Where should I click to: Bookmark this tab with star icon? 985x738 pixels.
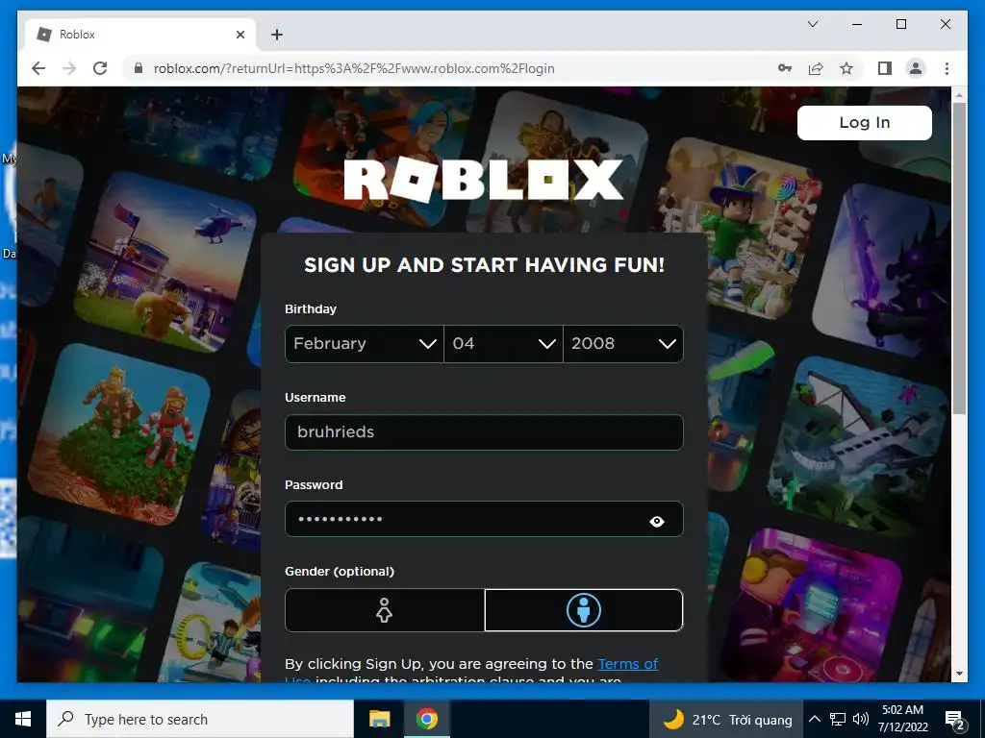(846, 68)
